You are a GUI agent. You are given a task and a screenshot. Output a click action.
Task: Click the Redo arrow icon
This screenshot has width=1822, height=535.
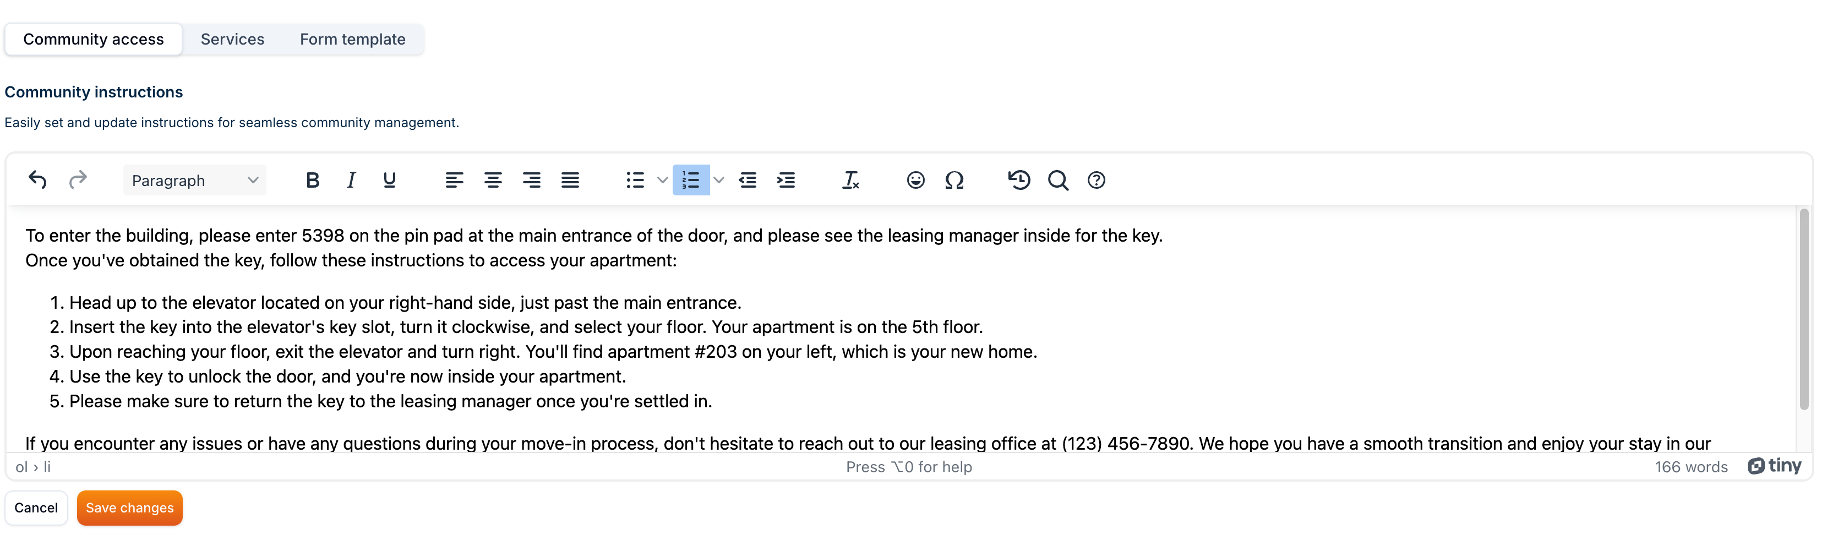click(x=78, y=181)
